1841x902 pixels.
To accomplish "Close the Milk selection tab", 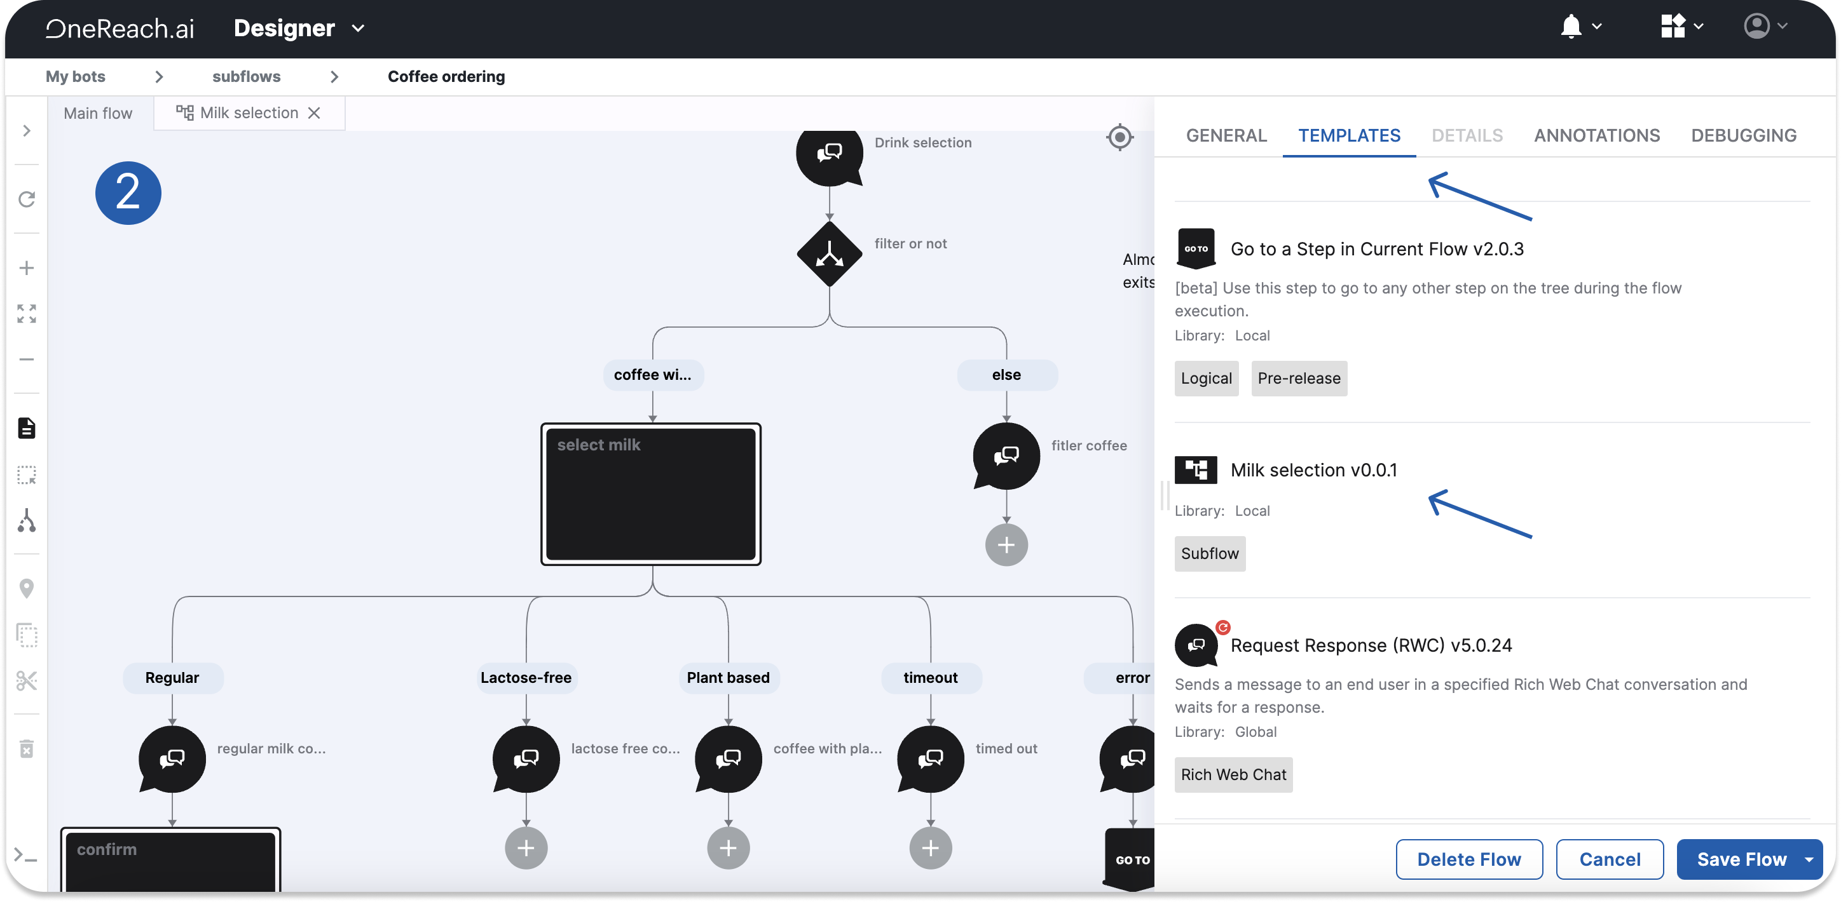I will click(314, 113).
